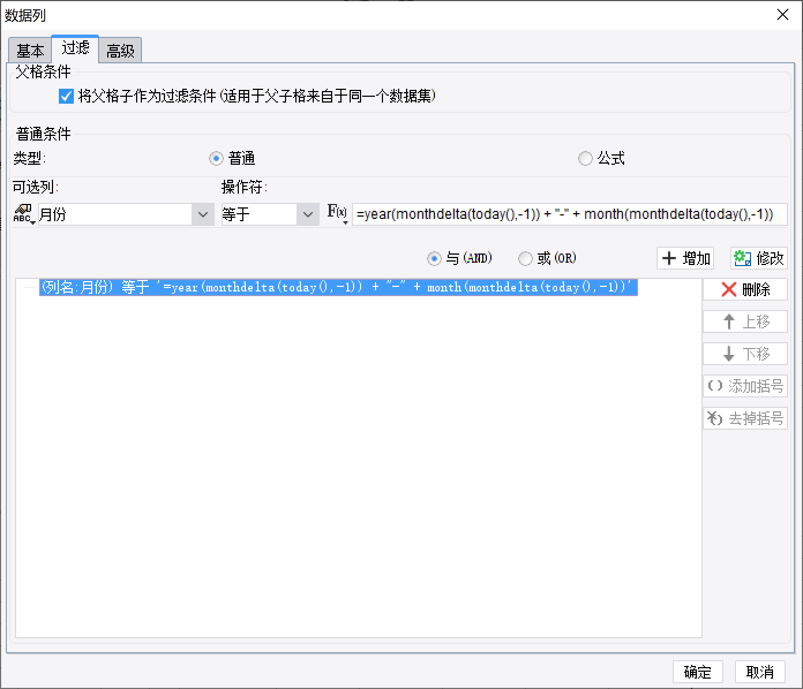Switch to the 高级 tab
This screenshot has width=803, height=689.
120,51
